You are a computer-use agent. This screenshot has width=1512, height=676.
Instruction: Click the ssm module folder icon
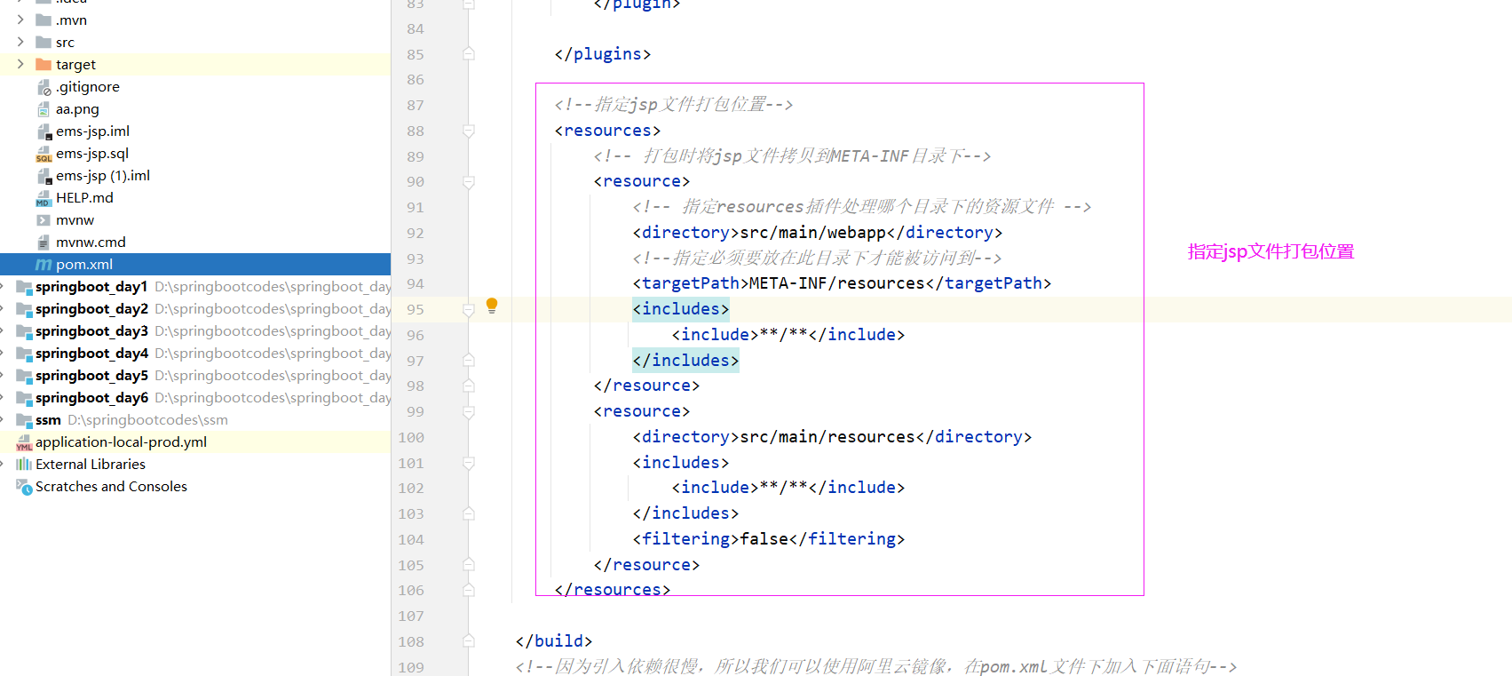(24, 420)
